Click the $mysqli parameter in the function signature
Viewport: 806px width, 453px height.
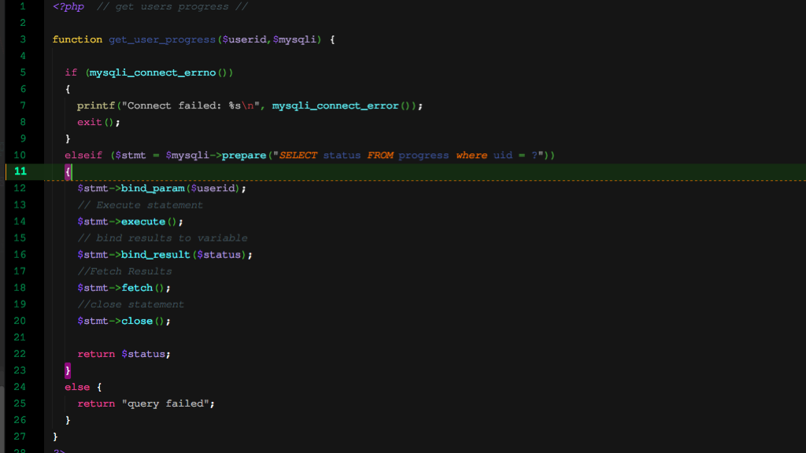point(294,39)
